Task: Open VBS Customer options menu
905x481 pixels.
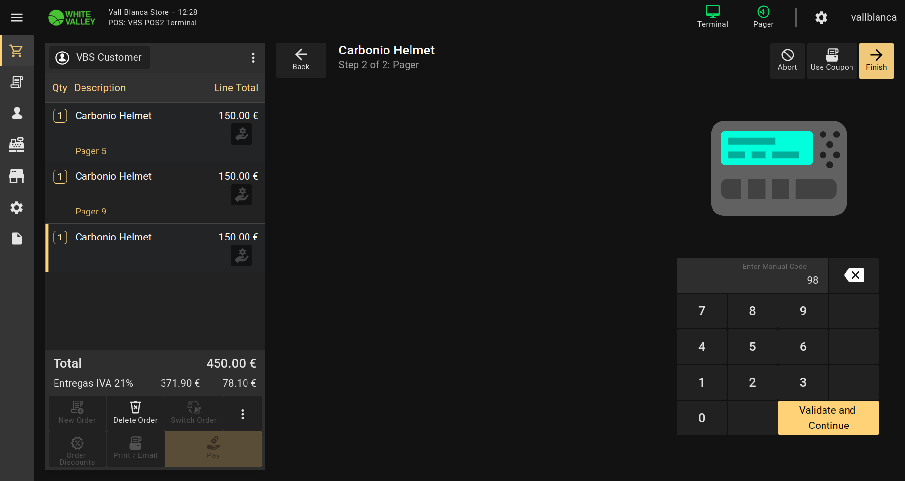Action: (253, 58)
